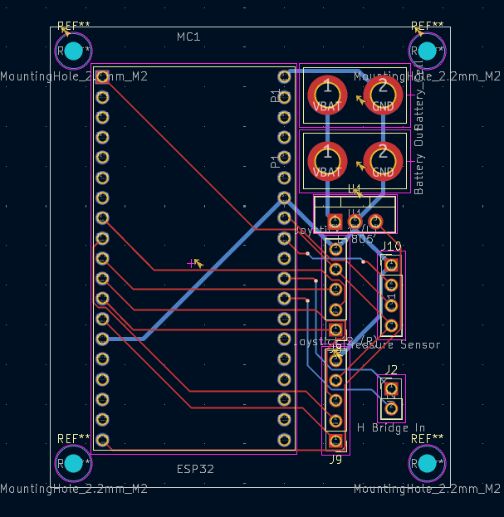This screenshot has width=504, height=517.
Task: Select the ESP32 value label
Action: tap(195, 469)
